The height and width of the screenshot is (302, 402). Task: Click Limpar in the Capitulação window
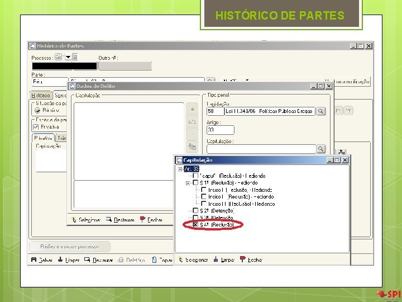tap(224, 259)
